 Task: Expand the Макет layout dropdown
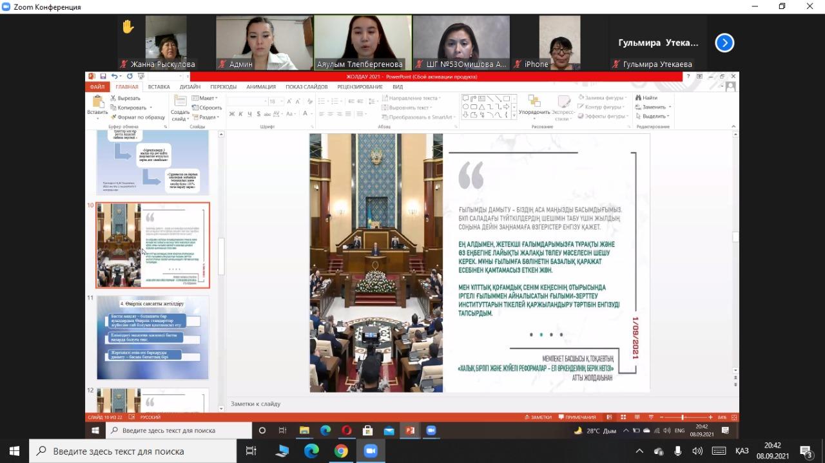coord(205,99)
